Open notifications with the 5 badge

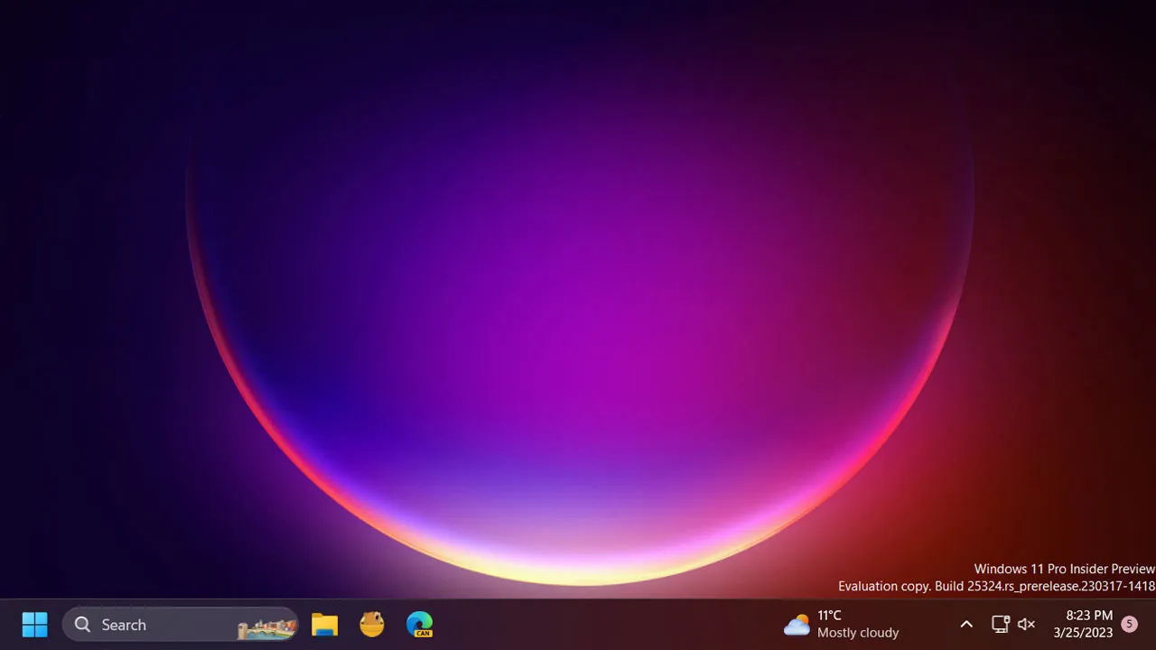(x=1129, y=624)
